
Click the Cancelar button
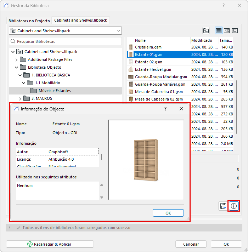tap(191, 244)
